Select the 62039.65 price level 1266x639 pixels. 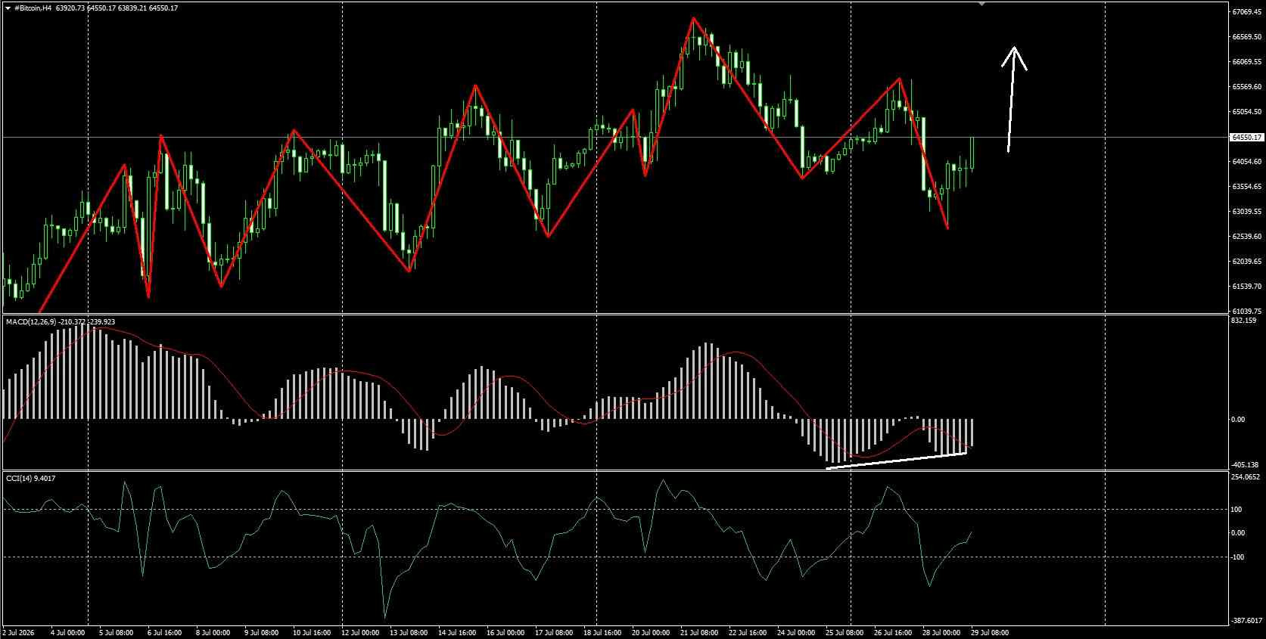(x=1246, y=262)
